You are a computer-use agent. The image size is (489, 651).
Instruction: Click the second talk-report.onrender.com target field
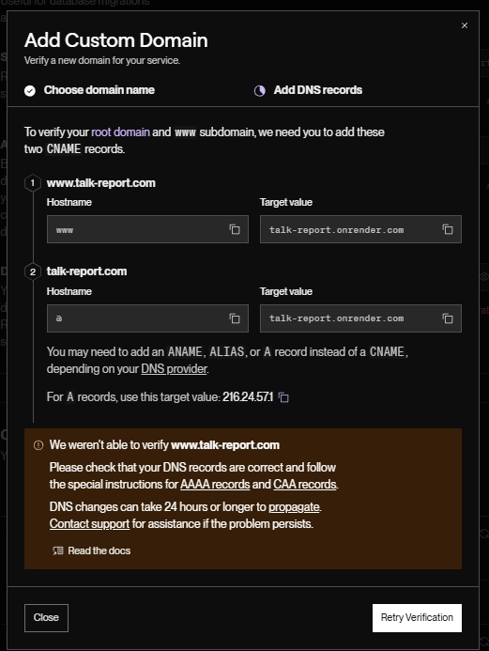[x=360, y=318]
